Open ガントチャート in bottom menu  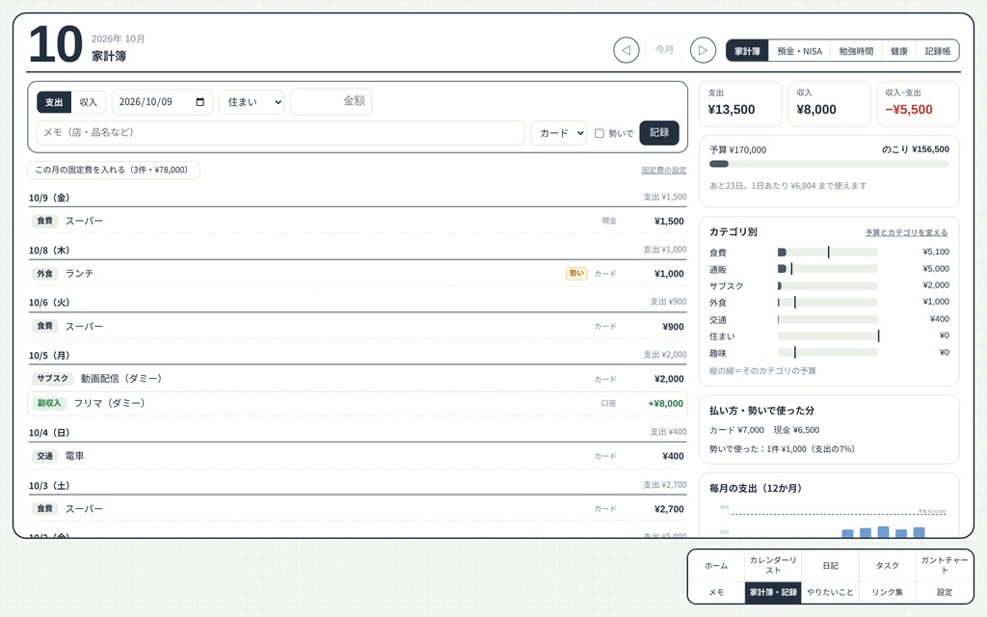tap(945, 565)
